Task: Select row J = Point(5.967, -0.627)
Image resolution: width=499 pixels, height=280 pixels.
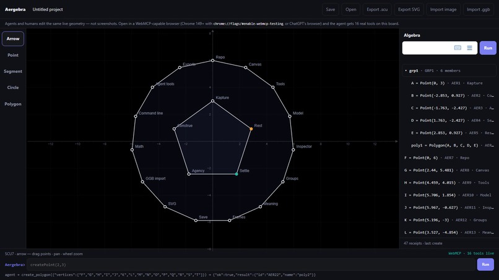Action: [449, 208]
